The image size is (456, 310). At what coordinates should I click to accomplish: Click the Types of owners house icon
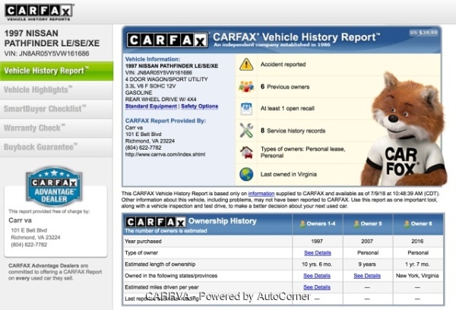246,152
